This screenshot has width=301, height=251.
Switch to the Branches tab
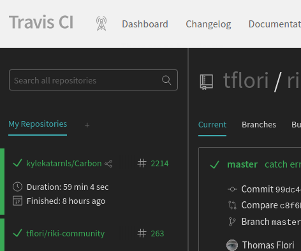pyautogui.click(x=259, y=125)
